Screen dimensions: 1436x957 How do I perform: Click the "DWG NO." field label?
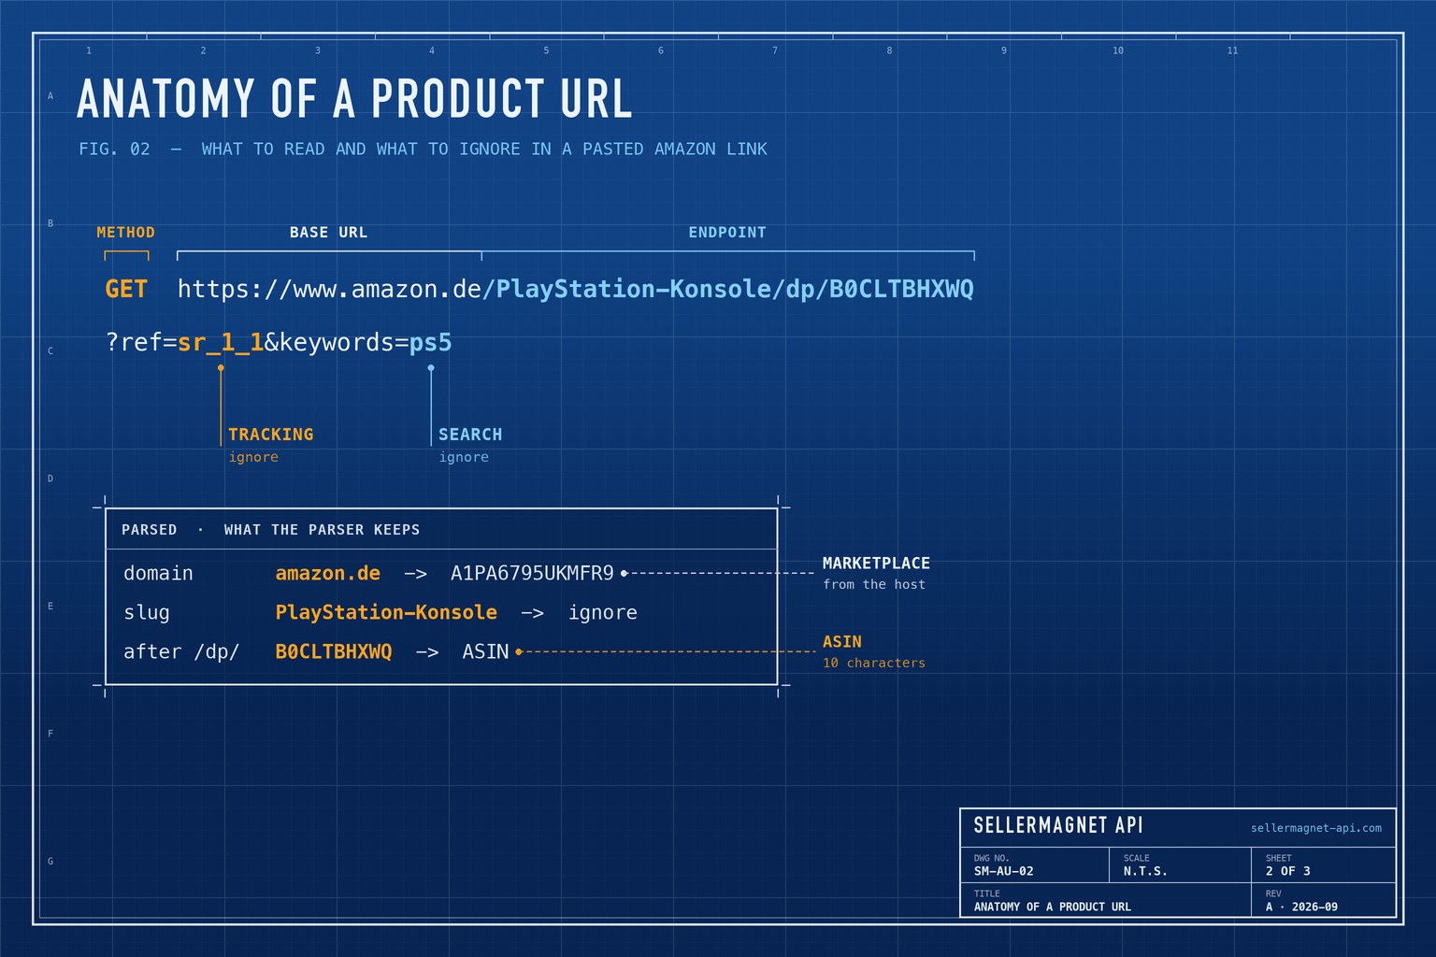coord(991,858)
